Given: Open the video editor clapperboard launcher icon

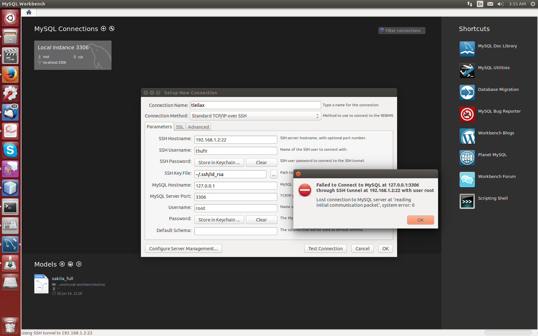Looking at the screenshot, I should tap(10, 56).
